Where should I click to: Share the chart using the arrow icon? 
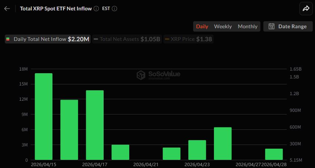(x=306, y=9)
